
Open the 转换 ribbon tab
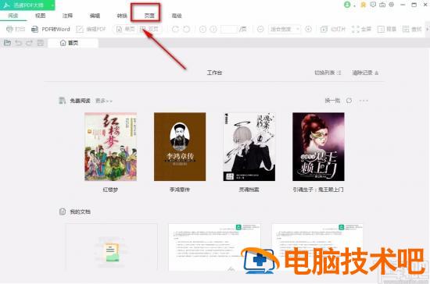(122, 16)
